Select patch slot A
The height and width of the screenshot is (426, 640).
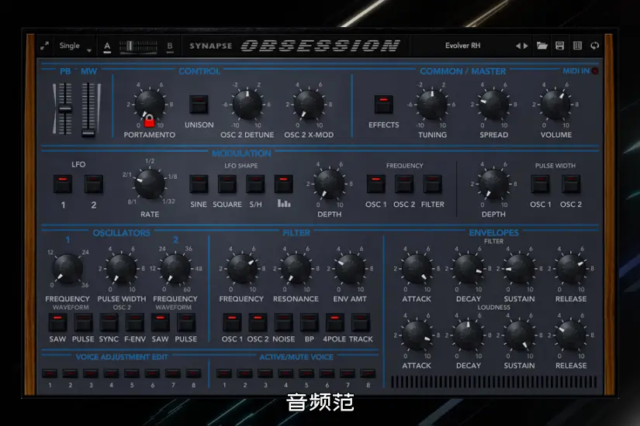pyautogui.click(x=107, y=46)
